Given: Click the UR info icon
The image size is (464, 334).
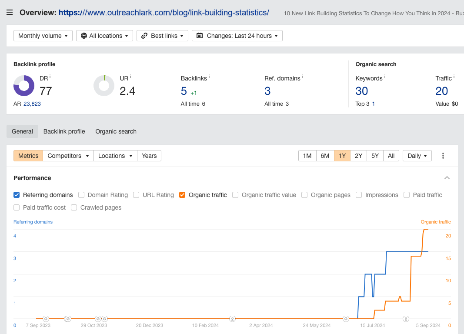Looking at the screenshot, I should pyautogui.click(x=130, y=77).
